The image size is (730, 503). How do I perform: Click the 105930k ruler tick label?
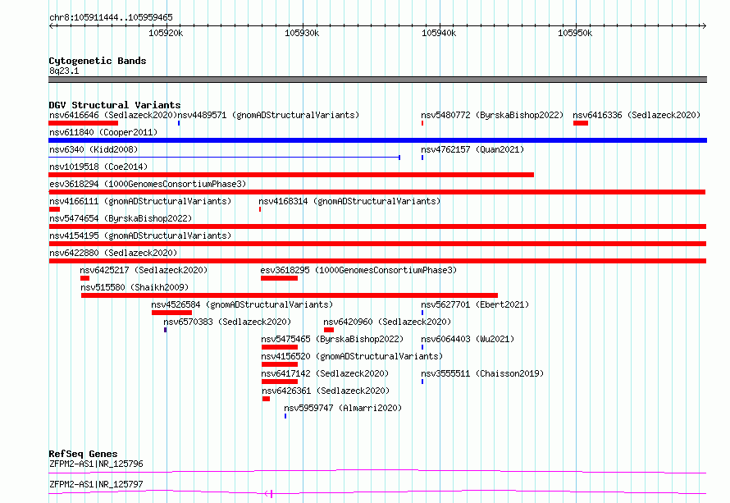pyautogui.click(x=302, y=33)
